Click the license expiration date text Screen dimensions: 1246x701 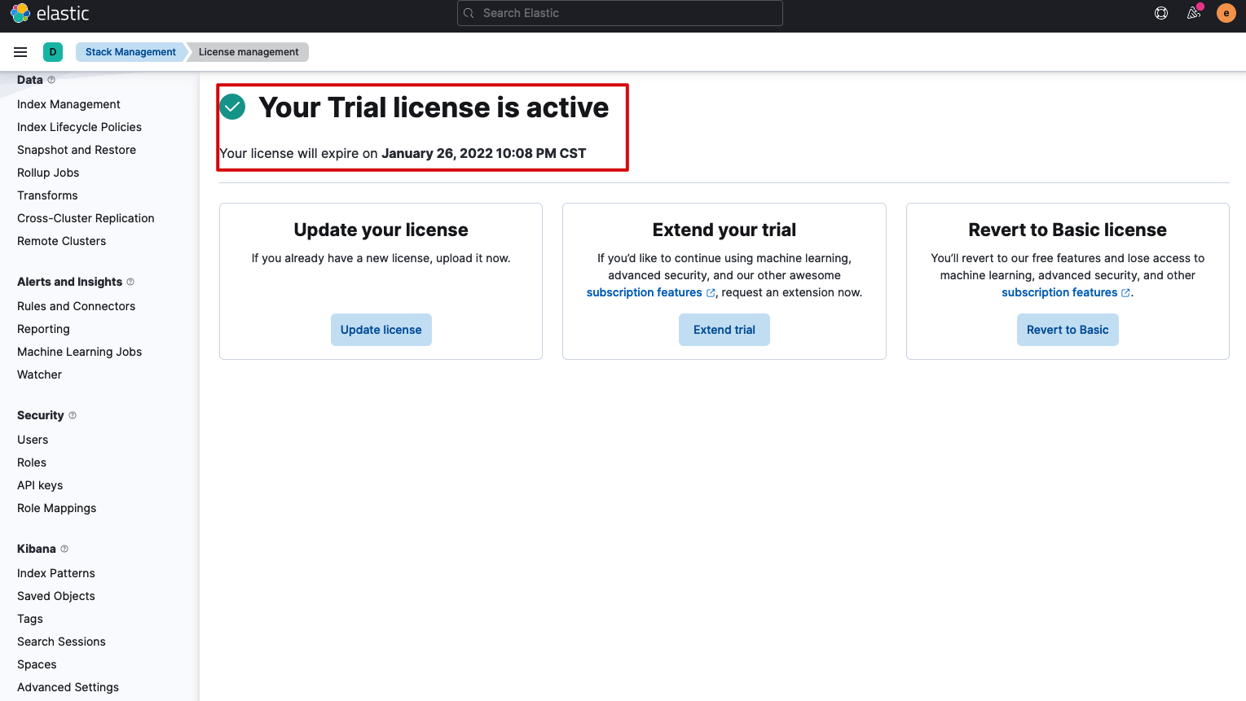tap(484, 153)
